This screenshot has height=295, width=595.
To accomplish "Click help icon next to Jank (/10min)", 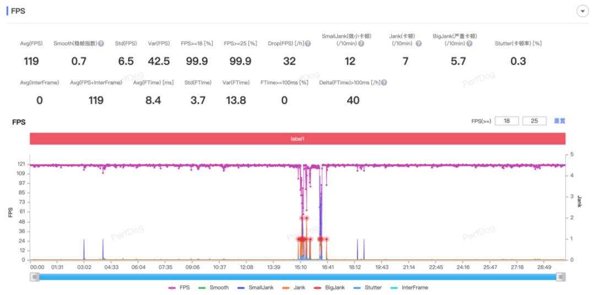I will point(419,44).
